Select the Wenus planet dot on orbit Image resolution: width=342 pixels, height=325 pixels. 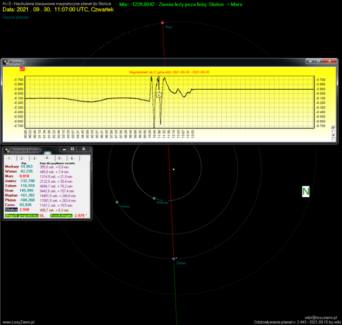tap(117, 202)
